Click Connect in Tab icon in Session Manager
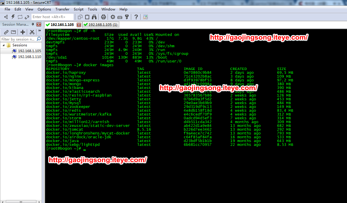Viewport: 347px width, 203px height. click(x=13, y=32)
